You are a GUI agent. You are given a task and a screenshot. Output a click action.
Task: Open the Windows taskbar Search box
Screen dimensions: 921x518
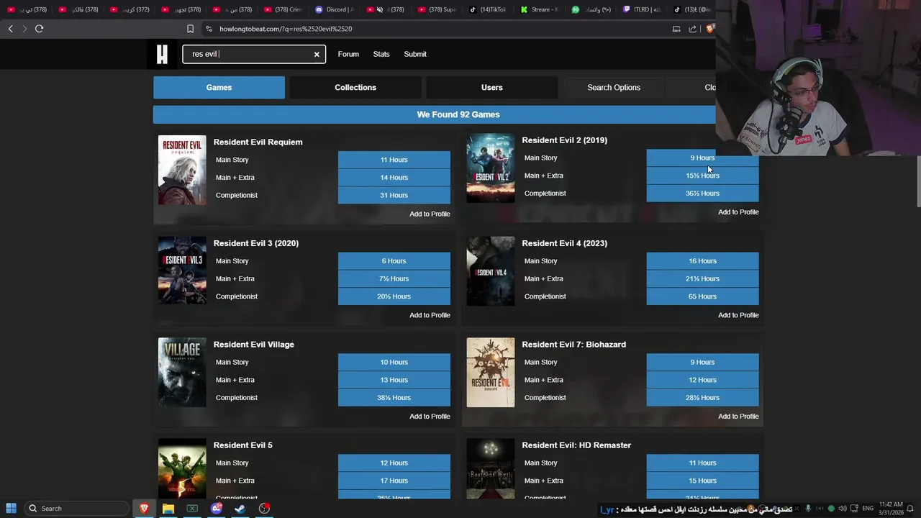coord(77,509)
